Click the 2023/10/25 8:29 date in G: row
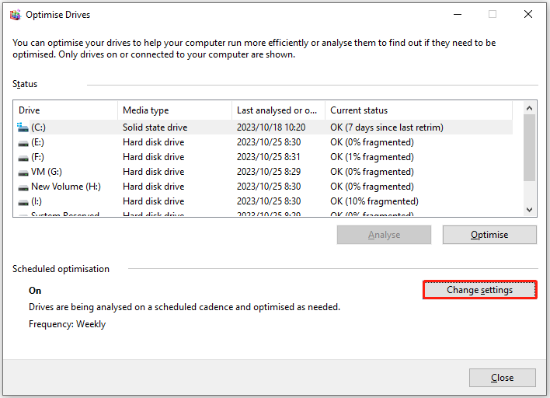The image size is (550, 398). coord(268,172)
